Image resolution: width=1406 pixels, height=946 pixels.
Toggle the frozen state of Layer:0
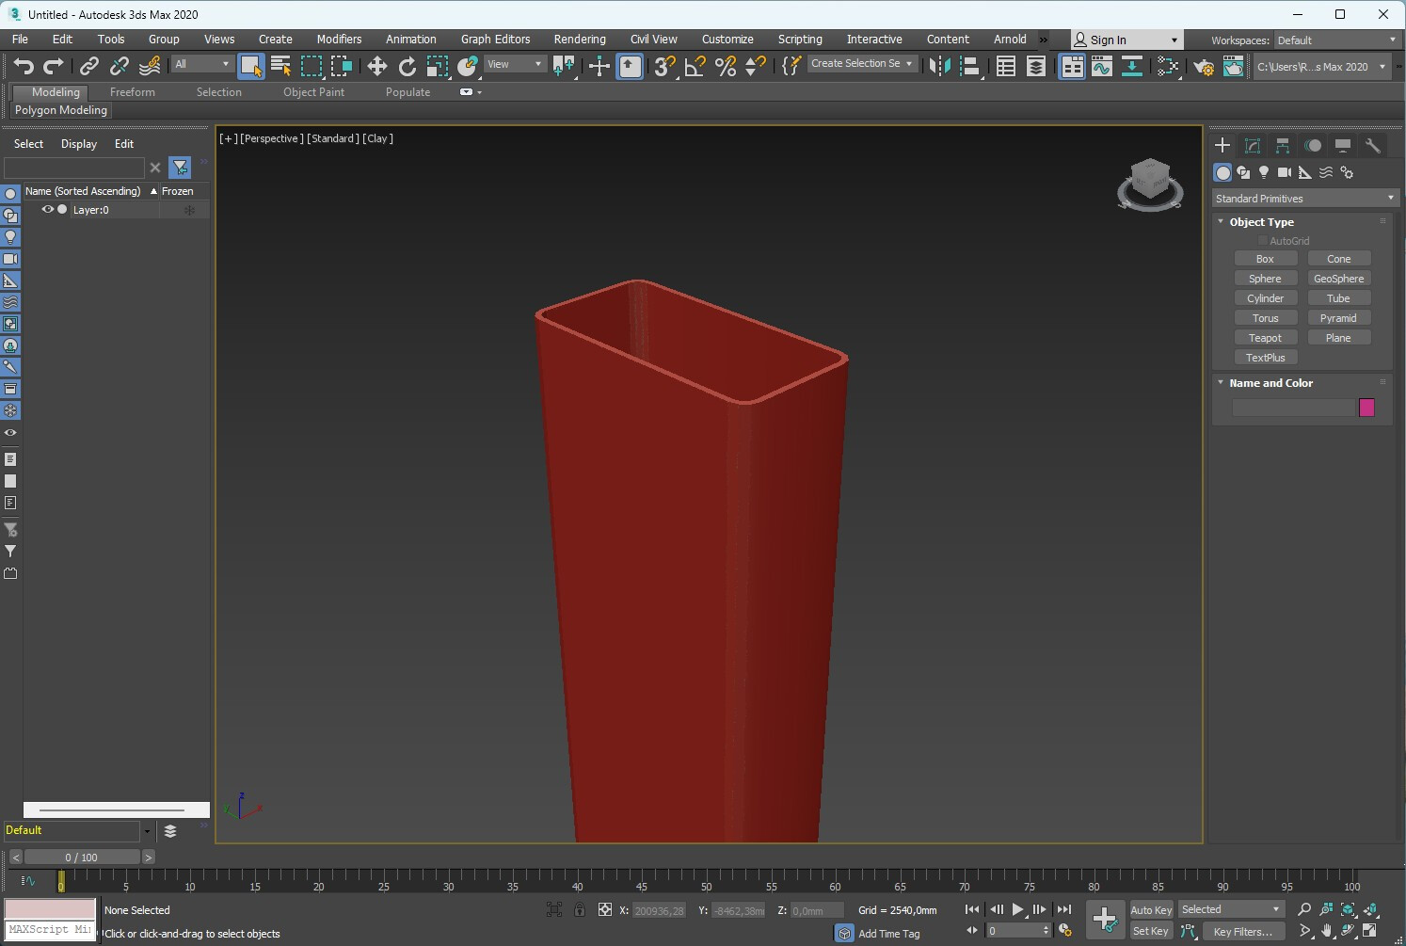point(189,210)
